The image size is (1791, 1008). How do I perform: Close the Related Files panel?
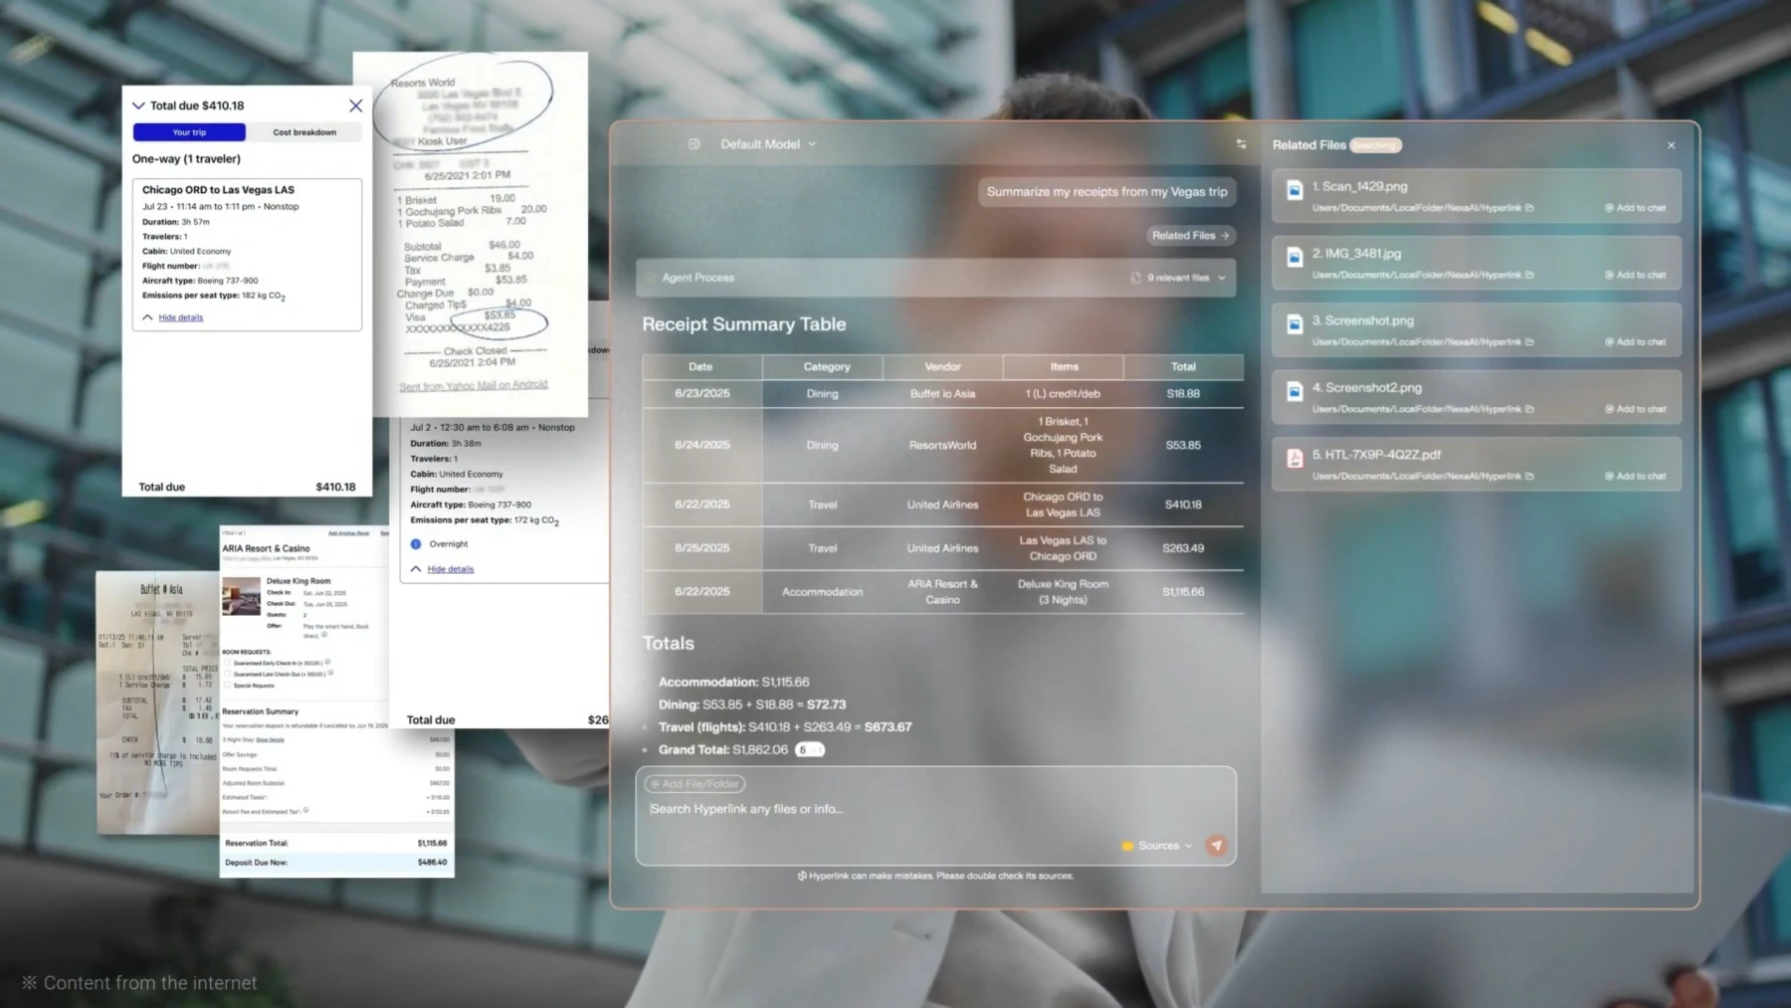pyautogui.click(x=1671, y=145)
